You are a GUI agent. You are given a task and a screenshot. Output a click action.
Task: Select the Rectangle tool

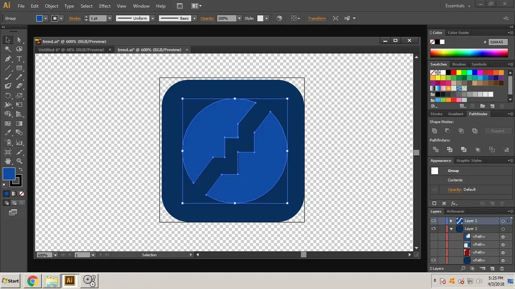[x=19, y=68]
